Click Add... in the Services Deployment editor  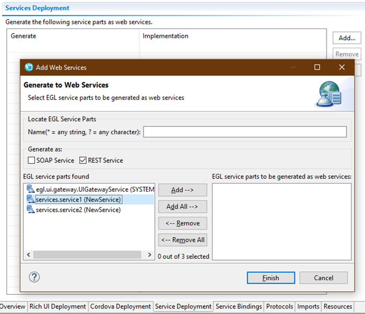tap(347, 38)
